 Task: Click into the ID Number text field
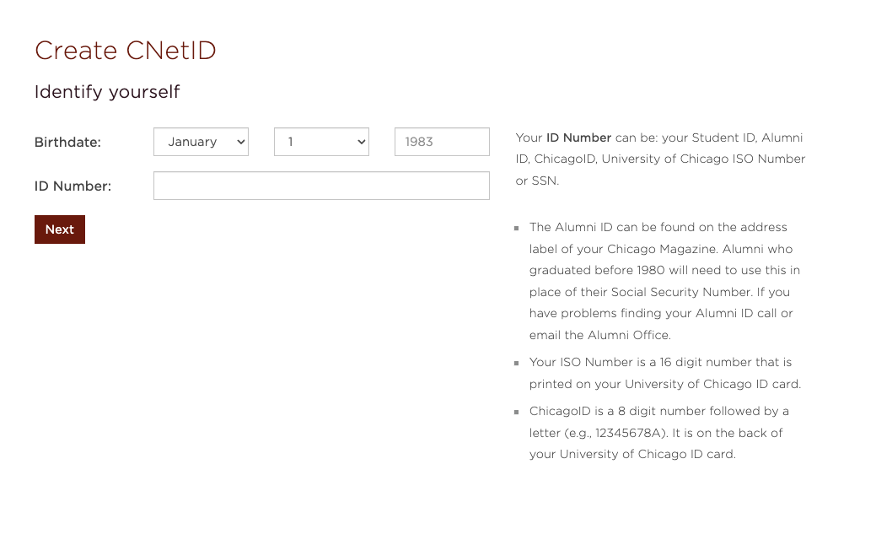[321, 186]
